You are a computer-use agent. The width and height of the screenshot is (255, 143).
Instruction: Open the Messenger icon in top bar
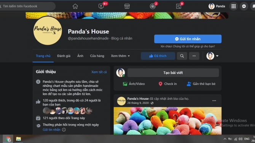(244, 6)
